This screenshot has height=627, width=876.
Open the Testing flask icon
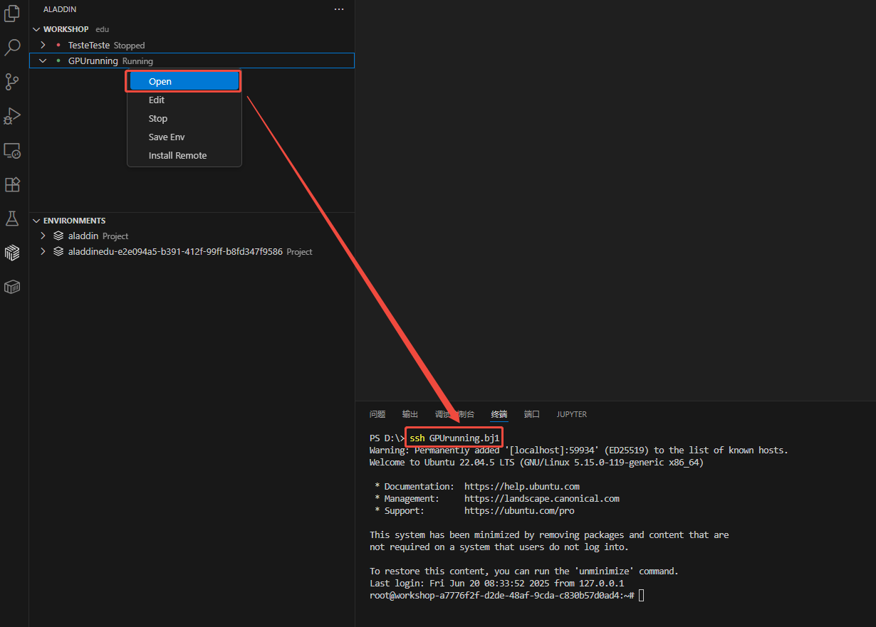point(12,218)
